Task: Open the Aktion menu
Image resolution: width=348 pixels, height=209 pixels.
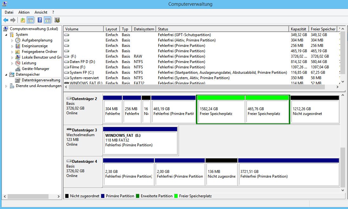Action: click(x=24, y=12)
